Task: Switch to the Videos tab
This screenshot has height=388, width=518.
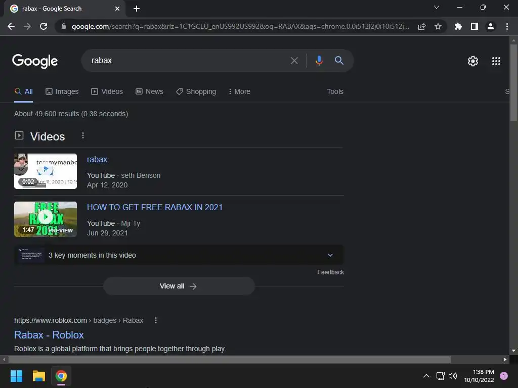Action: pyautogui.click(x=107, y=92)
